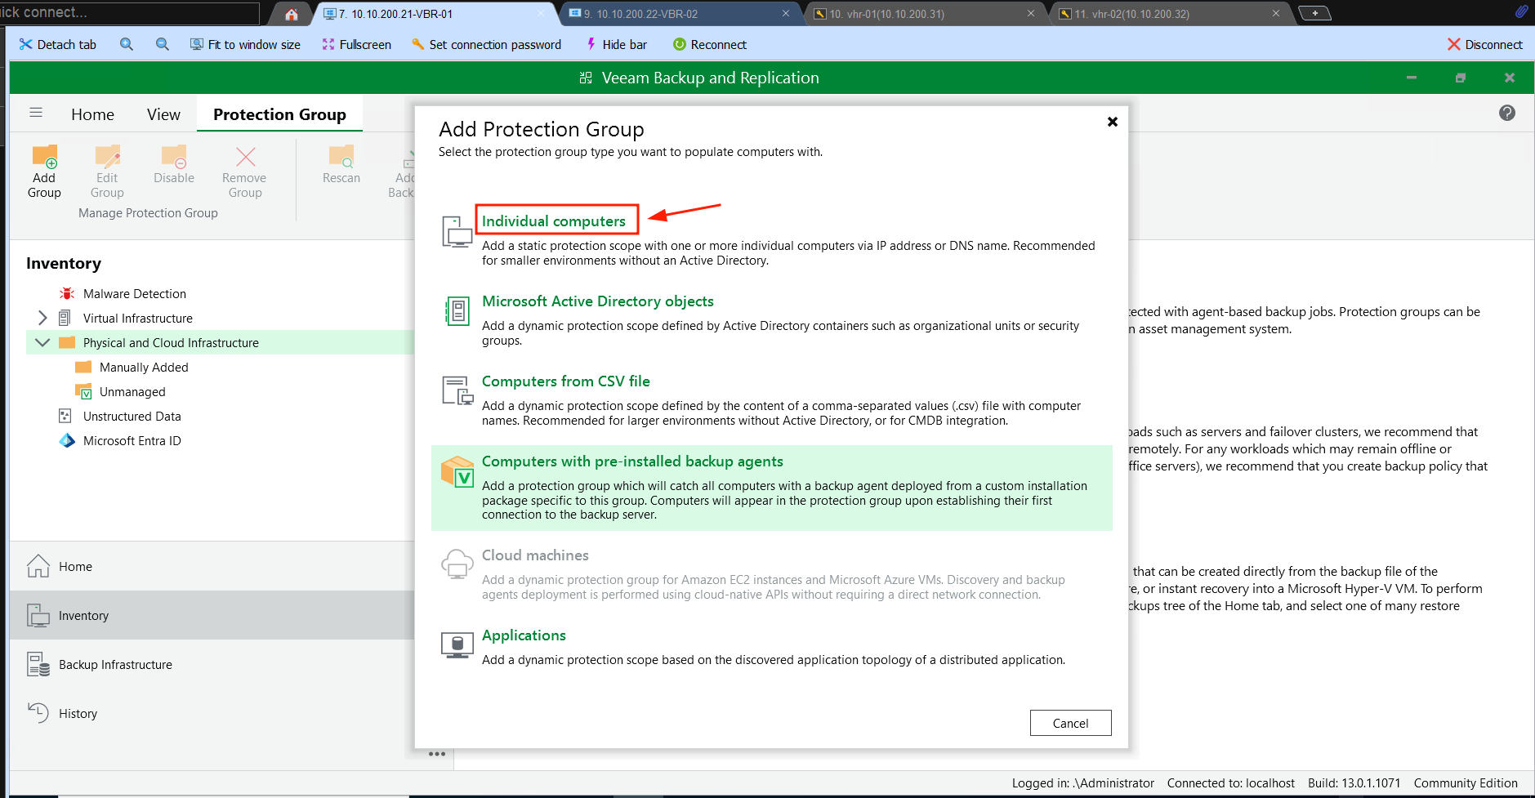Click the Unmanaged folder icon
The image size is (1535, 798).
[83, 391]
